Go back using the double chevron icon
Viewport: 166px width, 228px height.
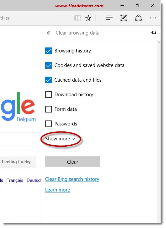pos(48,33)
